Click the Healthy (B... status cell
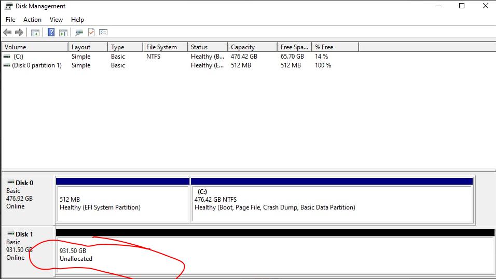This screenshot has width=496, height=279. [208, 57]
